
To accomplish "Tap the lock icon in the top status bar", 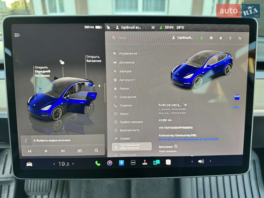I will pos(109,27).
